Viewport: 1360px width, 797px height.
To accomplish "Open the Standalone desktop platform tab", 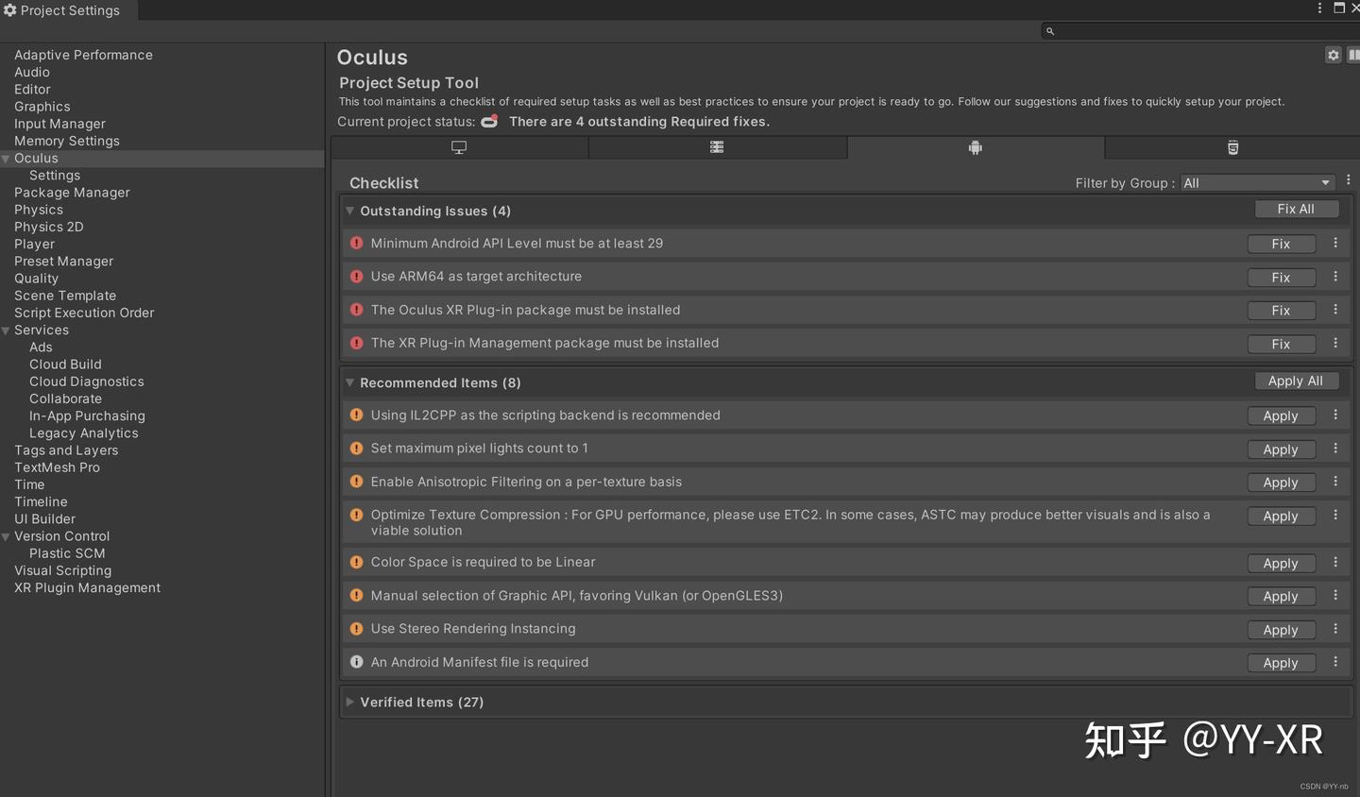I will (459, 147).
